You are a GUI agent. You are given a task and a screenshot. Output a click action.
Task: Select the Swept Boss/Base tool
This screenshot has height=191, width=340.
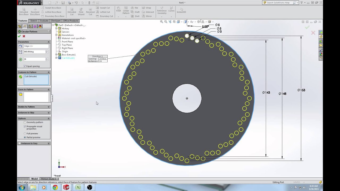click(51, 8)
